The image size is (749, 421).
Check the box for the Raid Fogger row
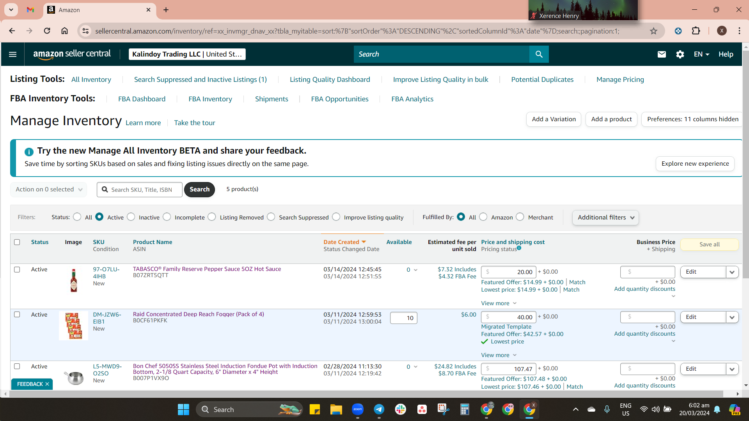pyautogui.click(x=17, y=314)
